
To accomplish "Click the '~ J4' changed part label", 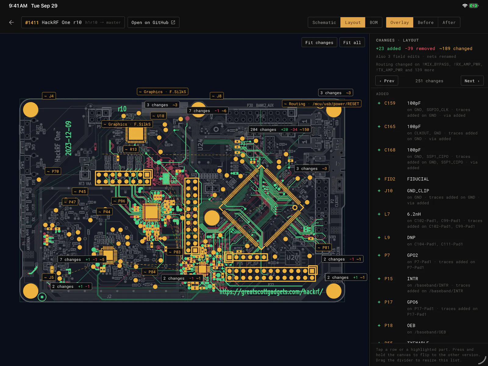I will coord(49,96).
